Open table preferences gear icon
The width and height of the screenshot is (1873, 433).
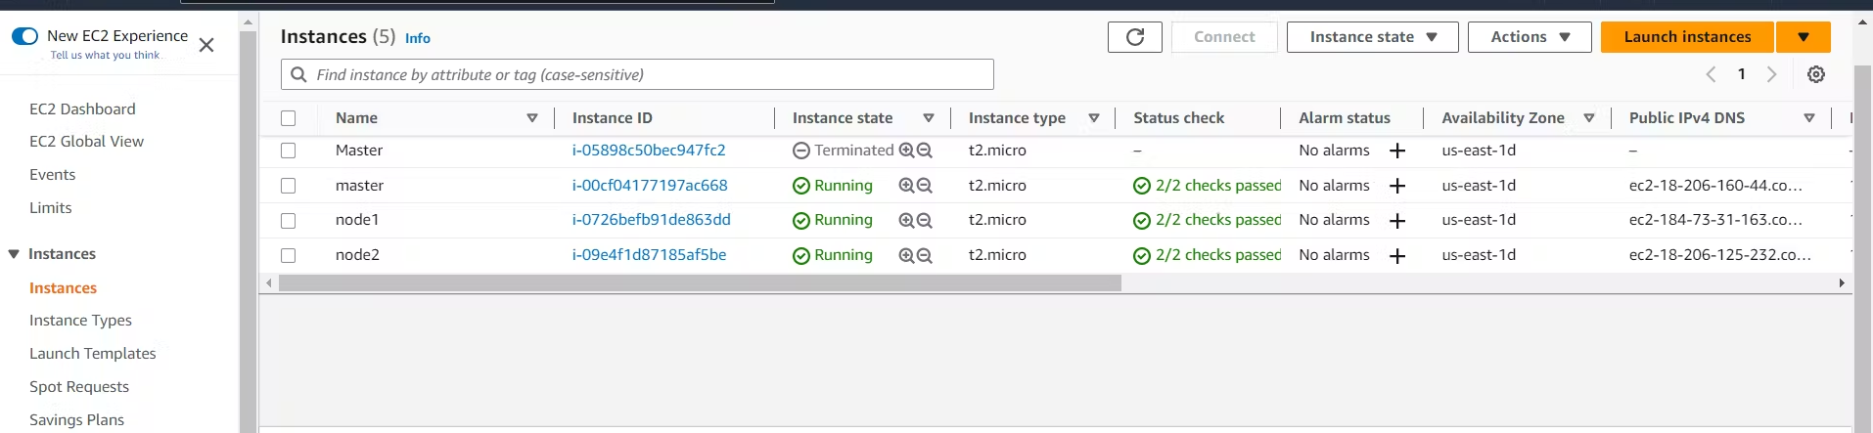1816,74
